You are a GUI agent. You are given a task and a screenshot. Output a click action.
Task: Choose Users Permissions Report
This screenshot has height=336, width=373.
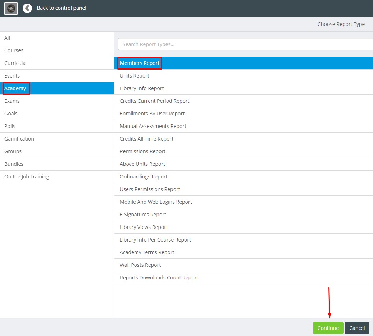[x=244, y=190]
